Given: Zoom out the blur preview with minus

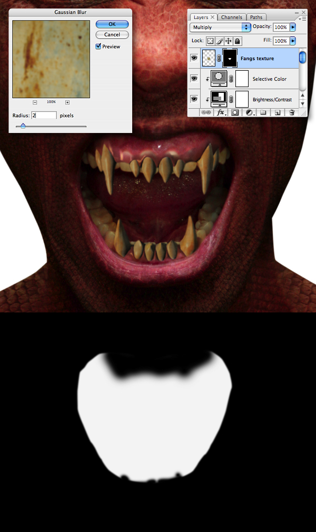Looking at the screenshot, I should tap(35, 102).
